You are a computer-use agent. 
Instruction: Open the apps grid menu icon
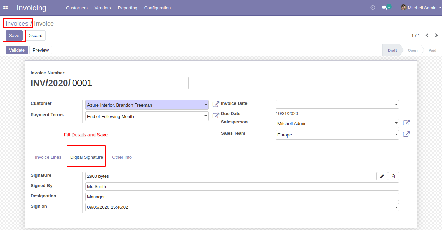(x=6, y=8)
